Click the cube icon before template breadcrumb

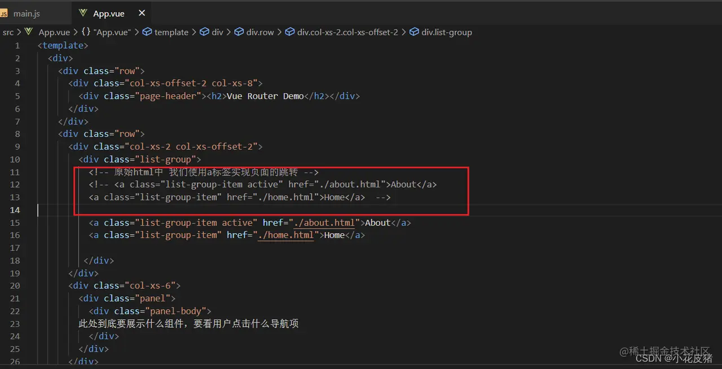tap(147, 32)
